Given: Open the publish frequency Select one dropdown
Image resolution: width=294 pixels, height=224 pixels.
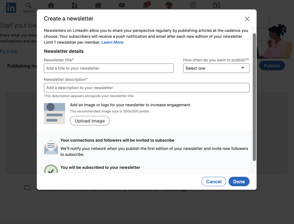Looking at the screenshot, I should 216,68.
